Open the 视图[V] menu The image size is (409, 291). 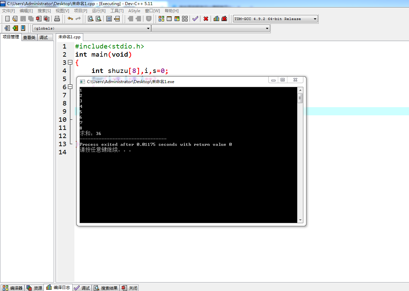pos(63,11)
